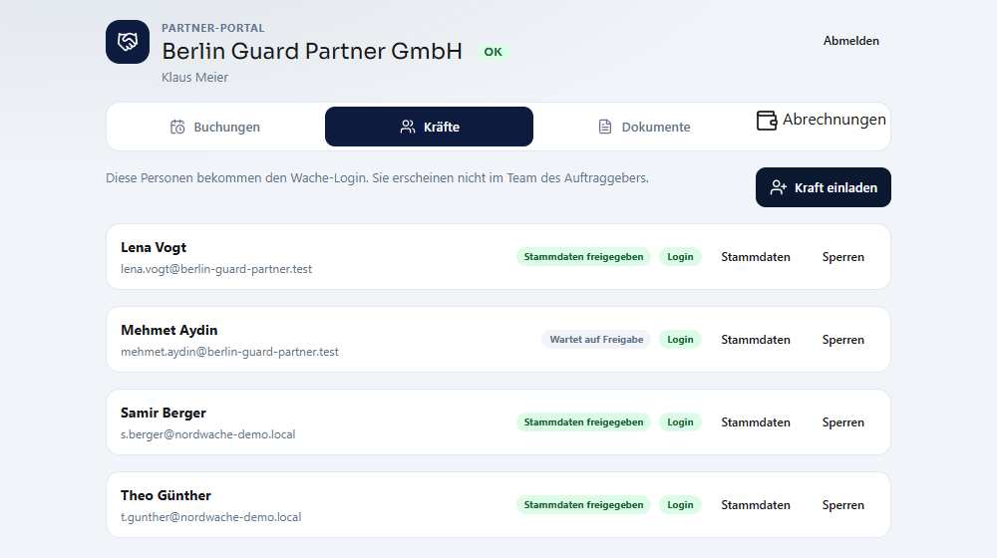Click the Login badge for Lena Vogt
The height and width of the screenshot is (558, 997).
tap(680, 257)
